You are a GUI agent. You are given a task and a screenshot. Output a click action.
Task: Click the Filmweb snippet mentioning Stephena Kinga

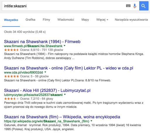click(74, 56)
